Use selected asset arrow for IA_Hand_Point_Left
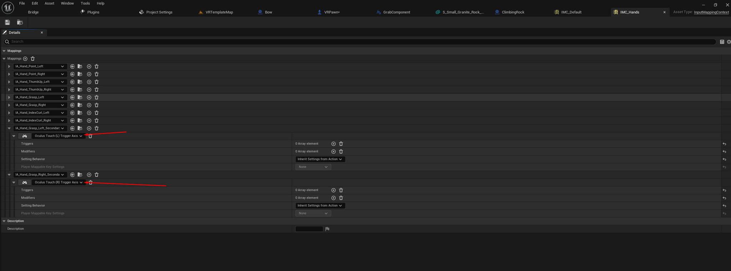 [72, 66]
